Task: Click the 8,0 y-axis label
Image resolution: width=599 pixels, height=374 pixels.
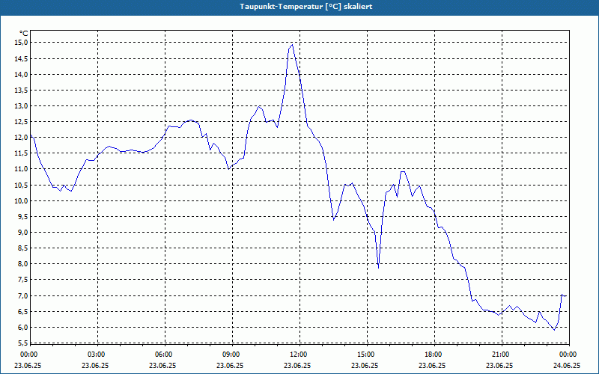Action: [22, 264]
